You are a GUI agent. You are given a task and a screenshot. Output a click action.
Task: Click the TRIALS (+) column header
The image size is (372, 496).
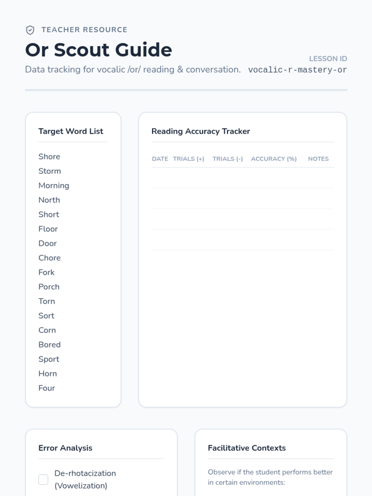[188, 159]
